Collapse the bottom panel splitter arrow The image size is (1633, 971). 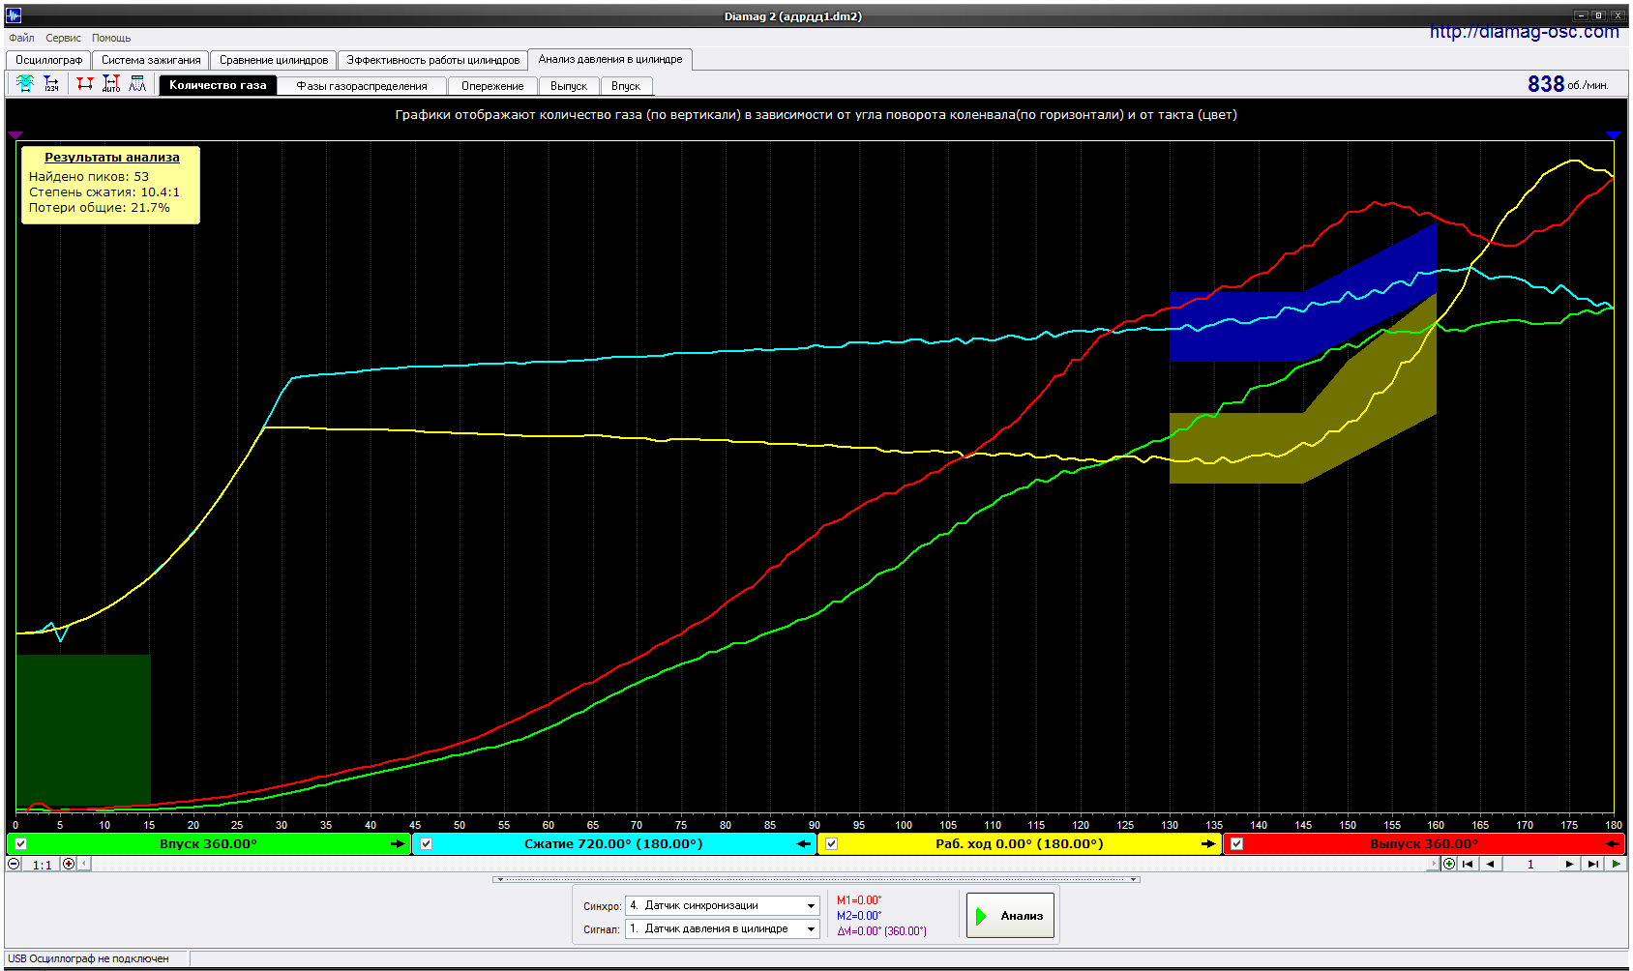coord(500,879)
